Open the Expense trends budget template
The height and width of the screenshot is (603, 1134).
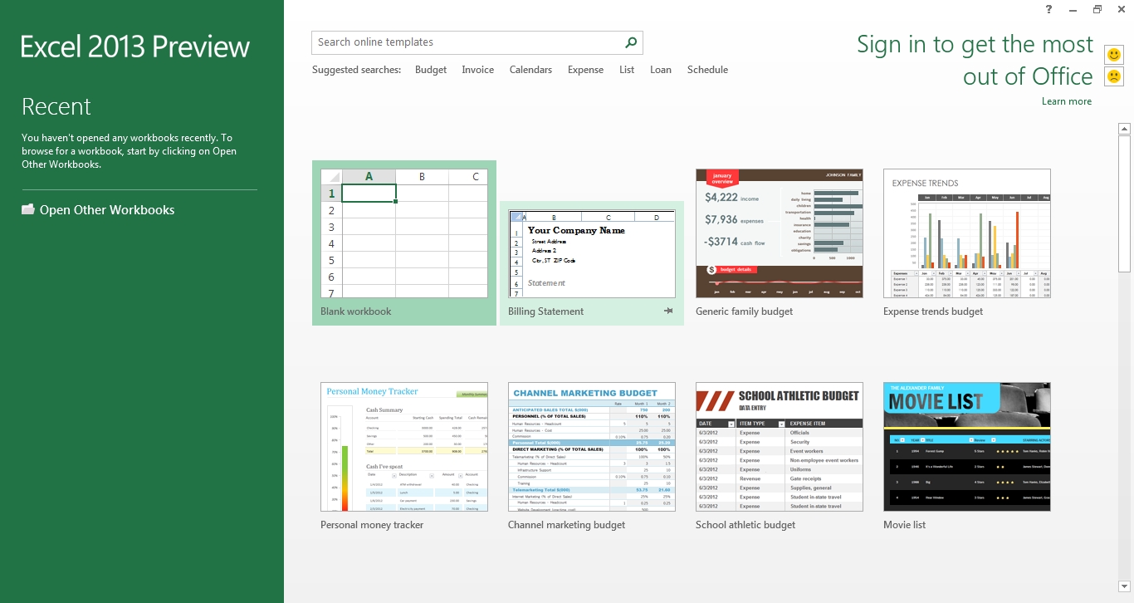click(x=967, y=233)
